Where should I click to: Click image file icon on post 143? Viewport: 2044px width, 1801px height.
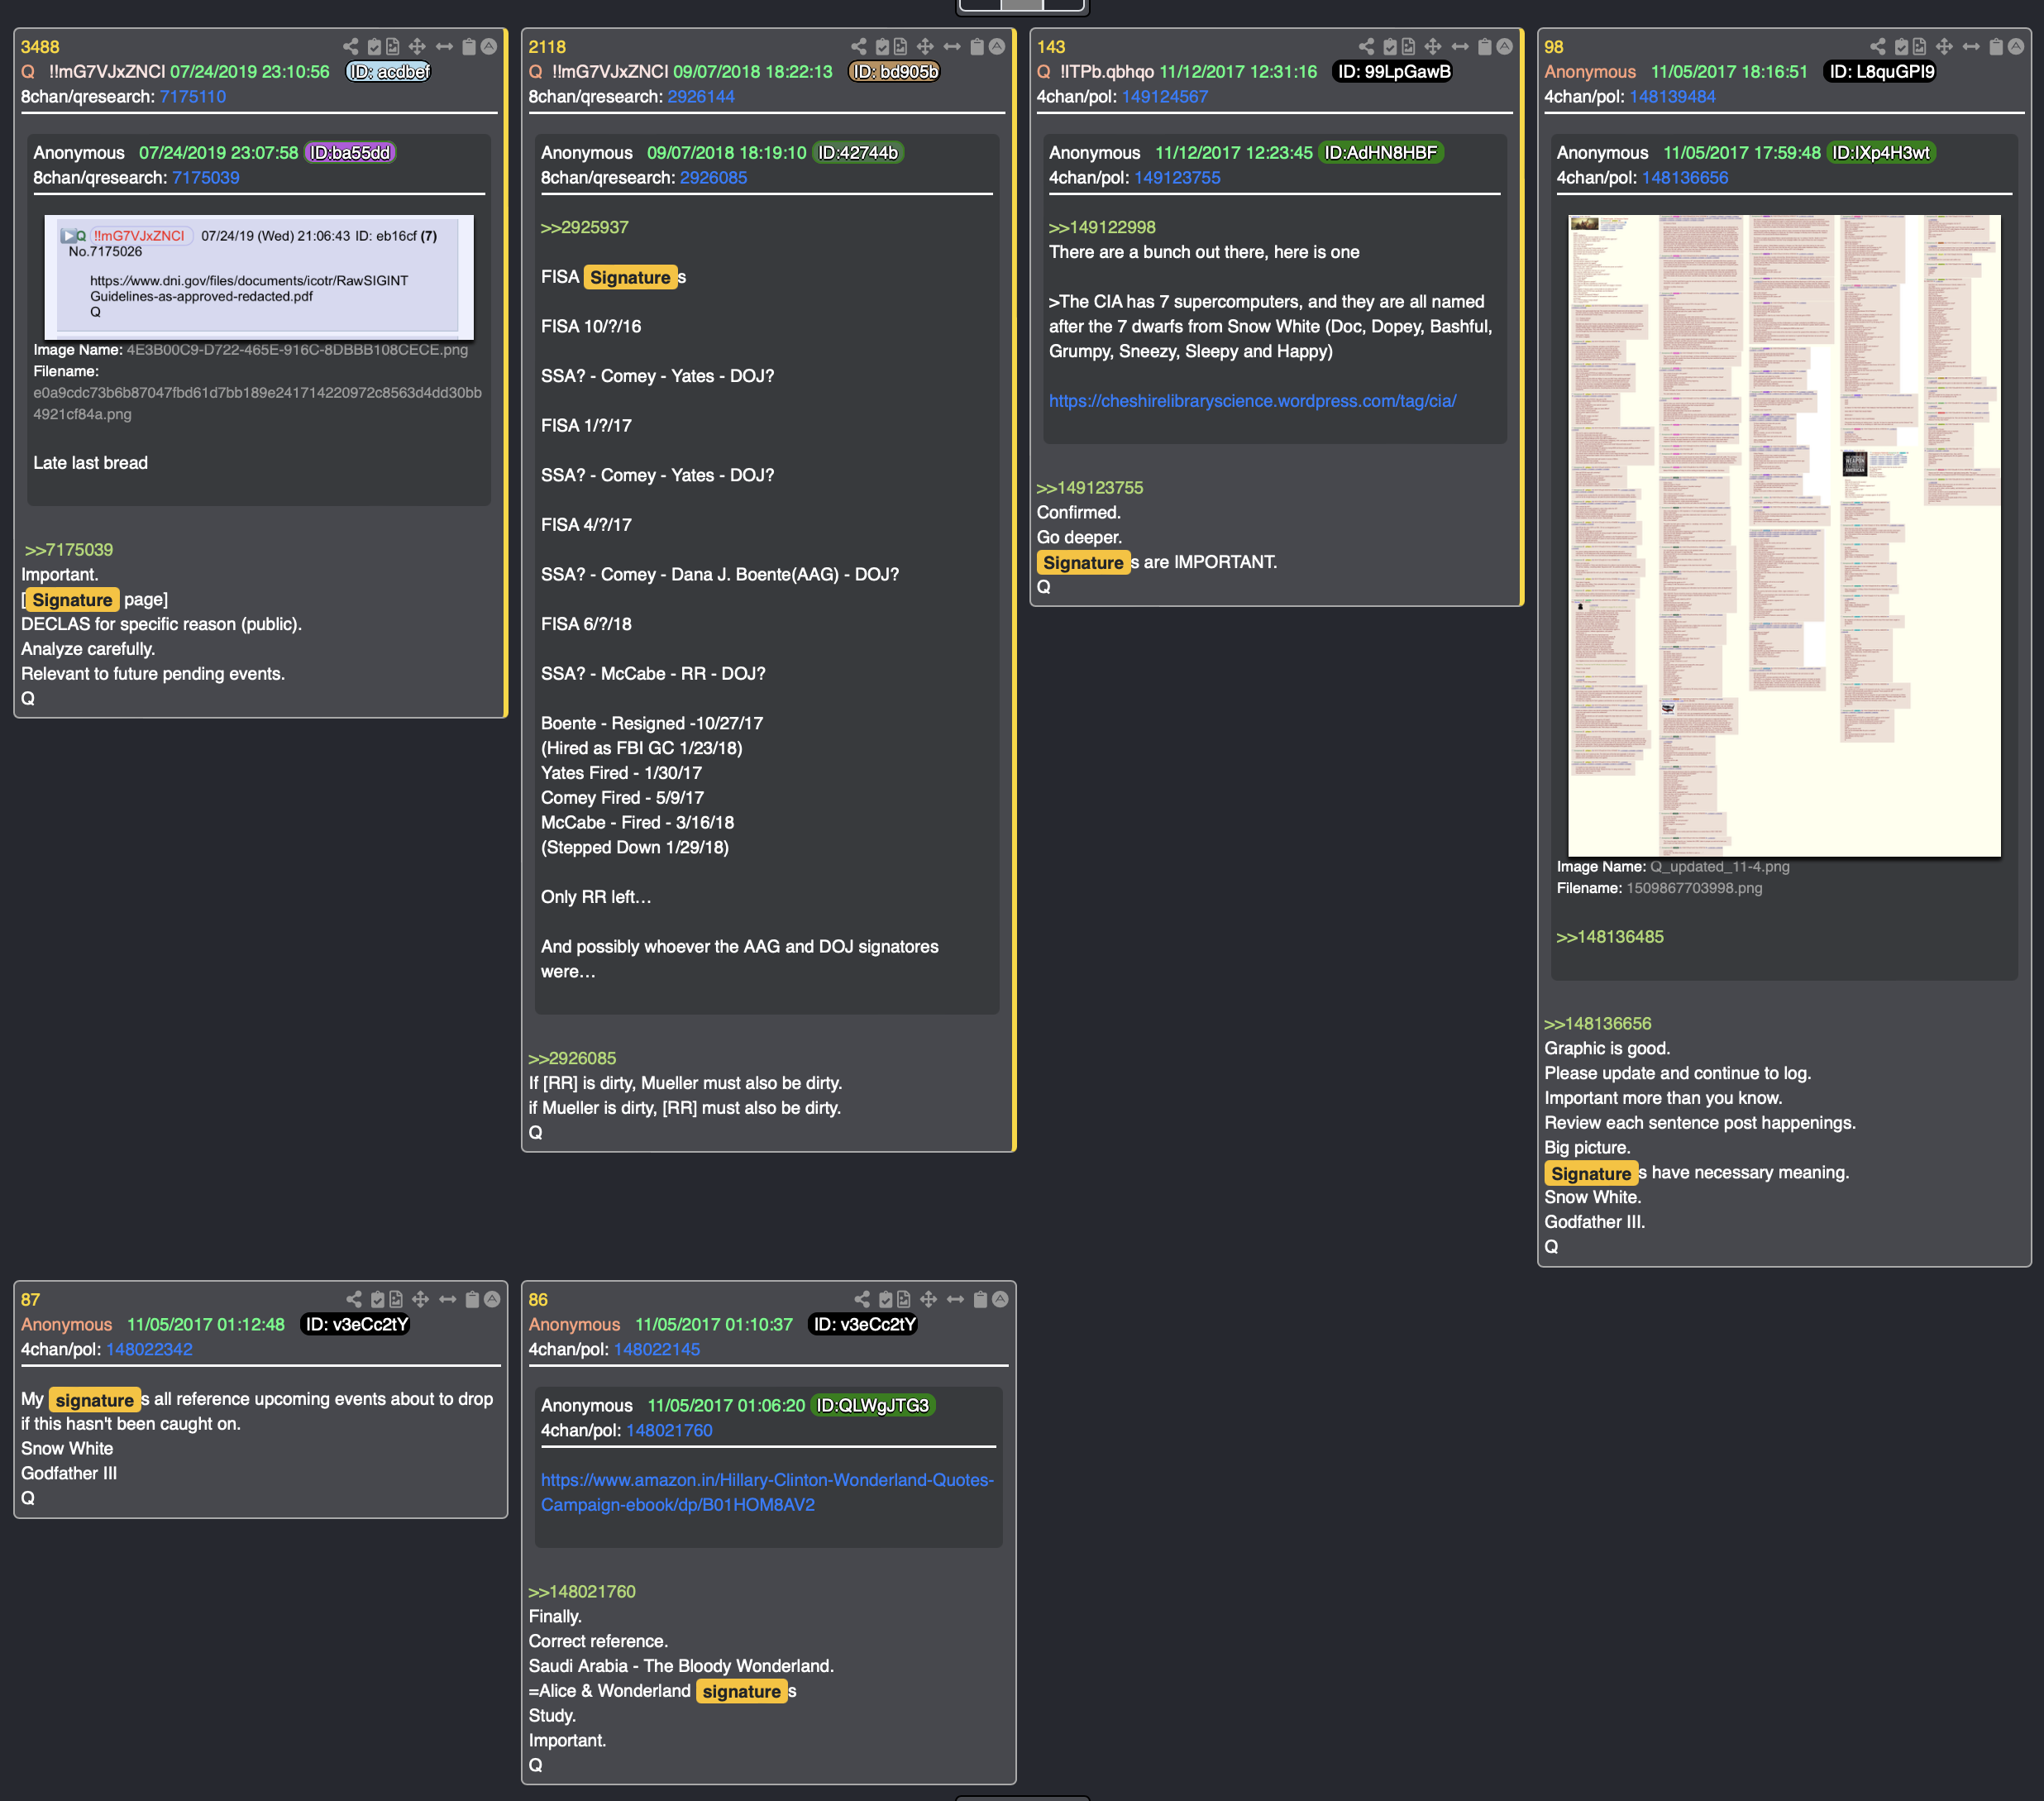pyautogui.click(x=1409, y=47)
